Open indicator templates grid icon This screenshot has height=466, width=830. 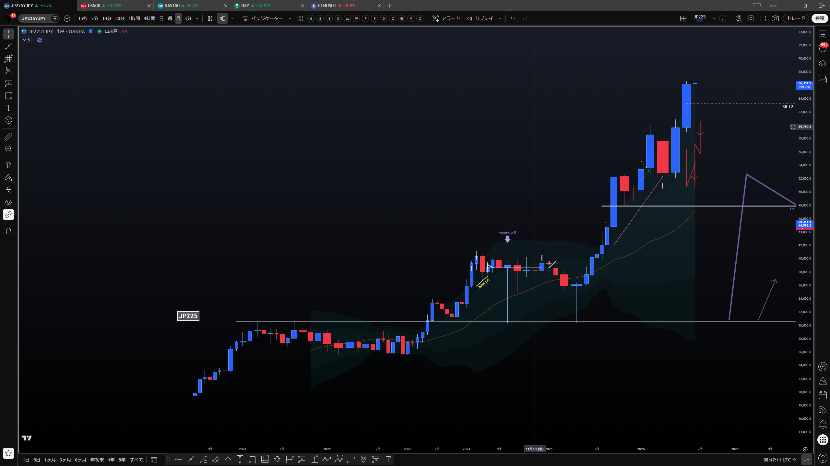coord(300,18)
